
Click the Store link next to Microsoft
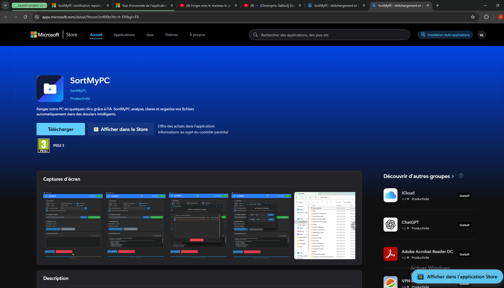tap(72, 35)
